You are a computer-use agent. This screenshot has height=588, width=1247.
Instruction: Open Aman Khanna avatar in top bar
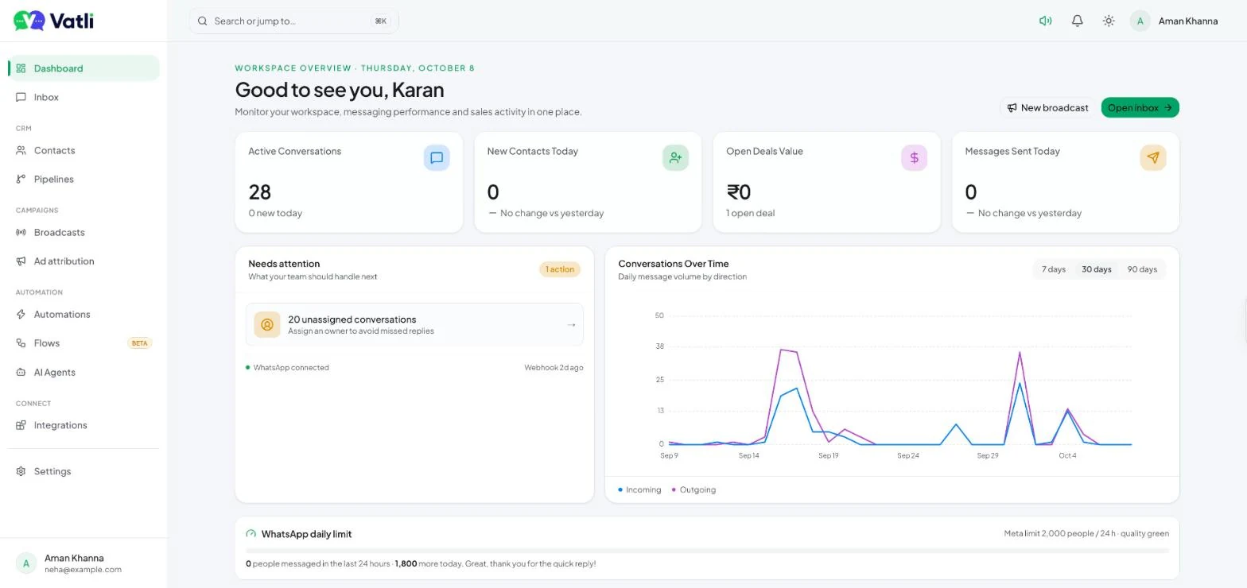(x=1140, y=21)
